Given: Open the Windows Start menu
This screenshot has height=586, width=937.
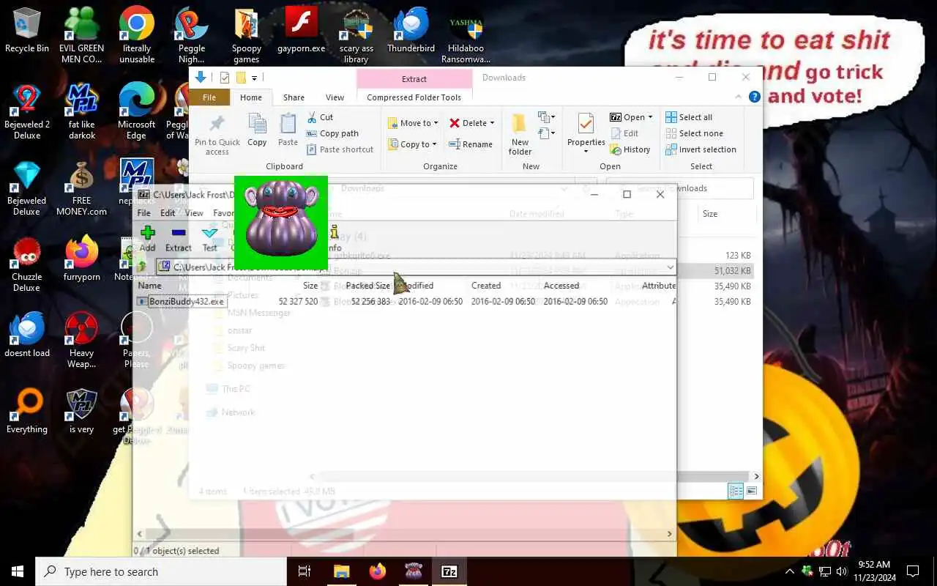Looking at the screenshot, I should [x=18, y=571].
